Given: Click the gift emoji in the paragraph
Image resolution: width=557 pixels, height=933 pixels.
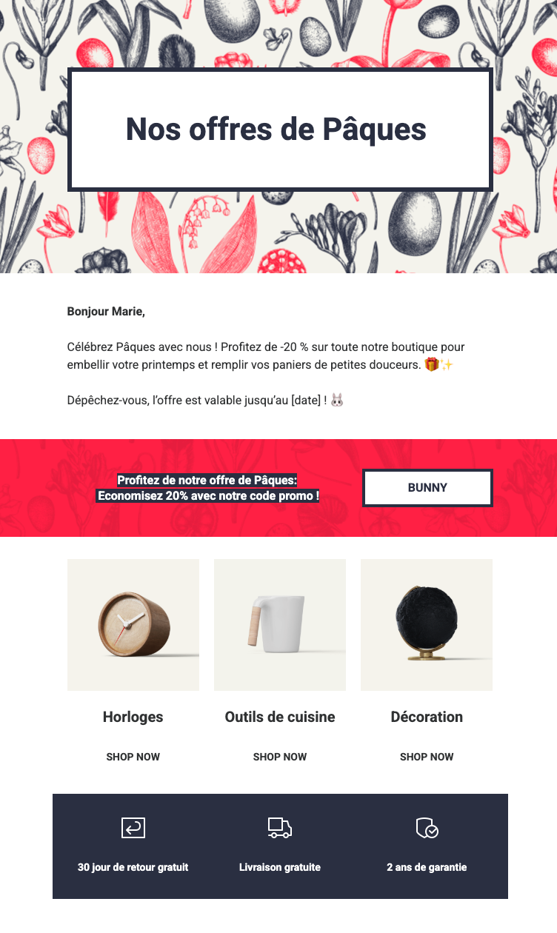Looking at the screenshot, I should (x=432, y=364).
